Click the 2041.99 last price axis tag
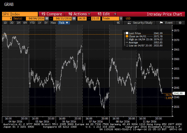187x133 pixels. tap(179, 94)
